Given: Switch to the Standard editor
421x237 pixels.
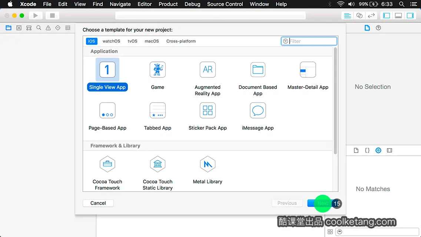Looking at the screenshot, I should click(347, 16).
